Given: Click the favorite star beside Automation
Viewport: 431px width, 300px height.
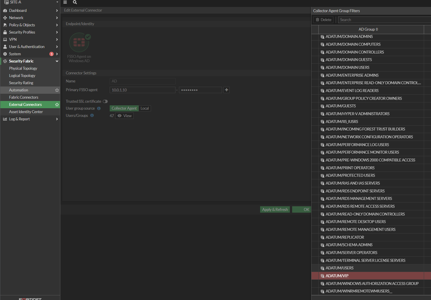Looking at the screenshot, I should pyautogui.click(x=57, y=90).
